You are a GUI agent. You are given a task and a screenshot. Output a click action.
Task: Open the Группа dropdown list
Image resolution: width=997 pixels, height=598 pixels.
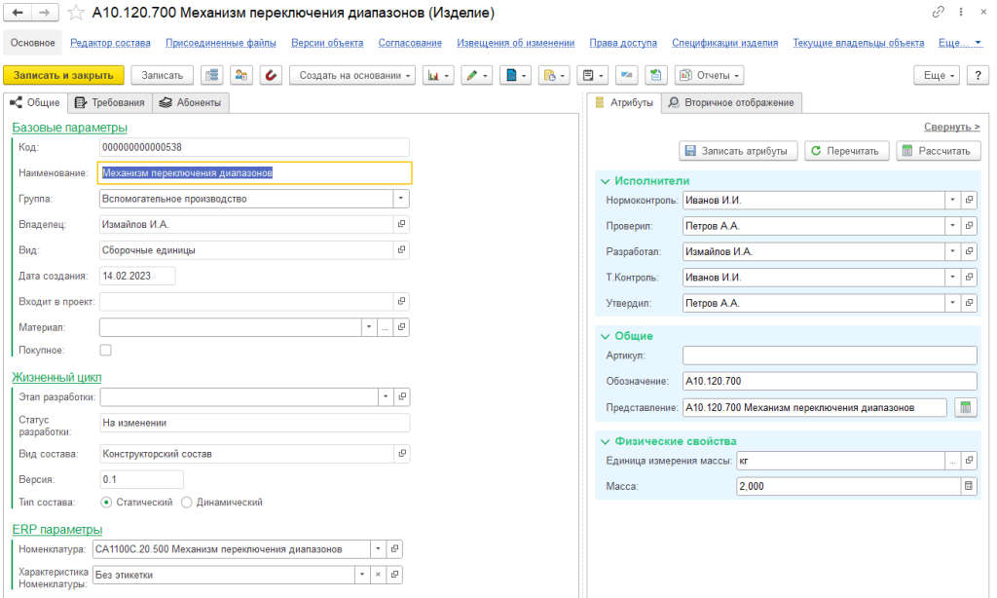tap(400, 199)
